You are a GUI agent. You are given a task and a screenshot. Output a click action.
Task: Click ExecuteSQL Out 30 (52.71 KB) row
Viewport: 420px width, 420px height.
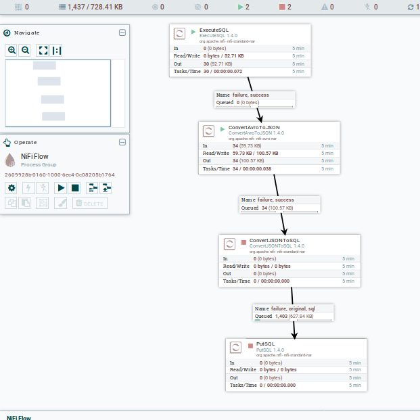point(240,64)
